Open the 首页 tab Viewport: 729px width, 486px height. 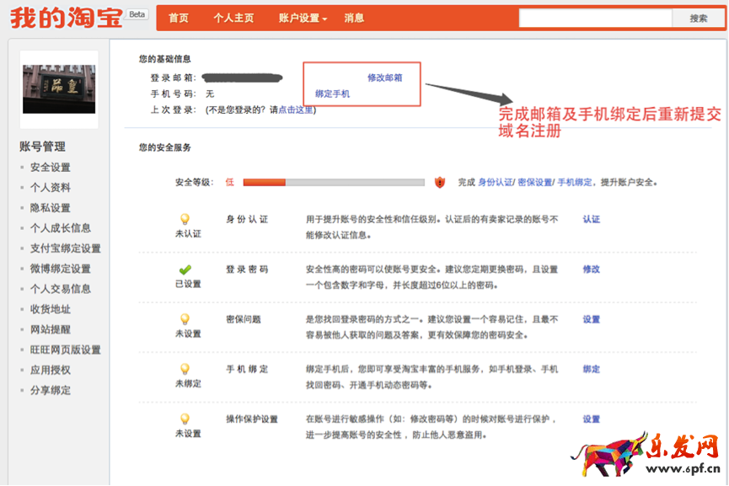[x=178, y=19]
